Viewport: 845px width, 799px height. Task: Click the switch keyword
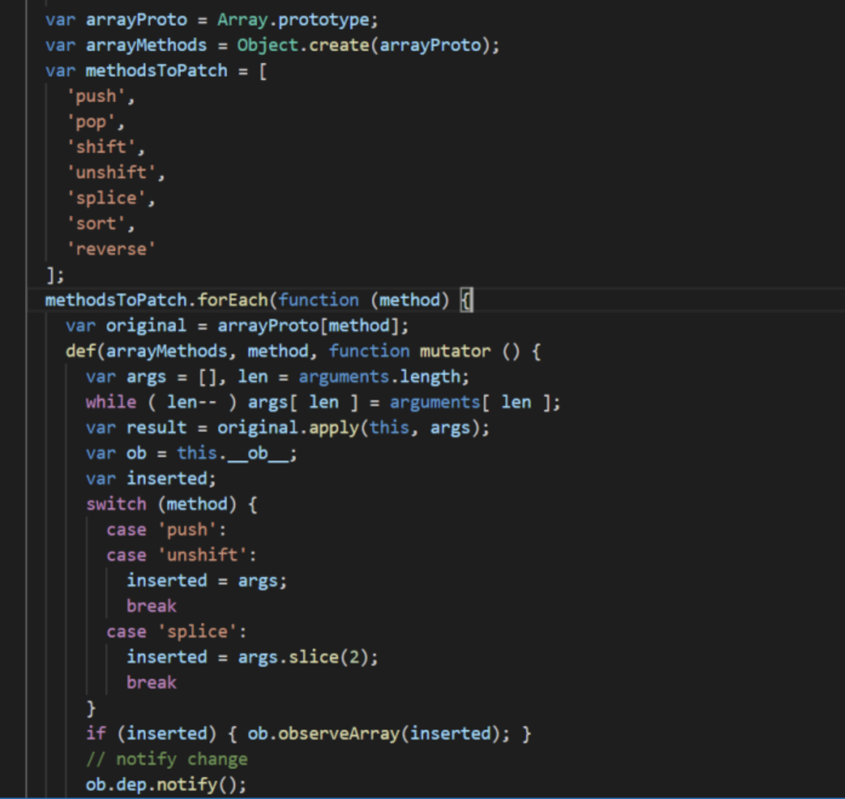(116, 504)
